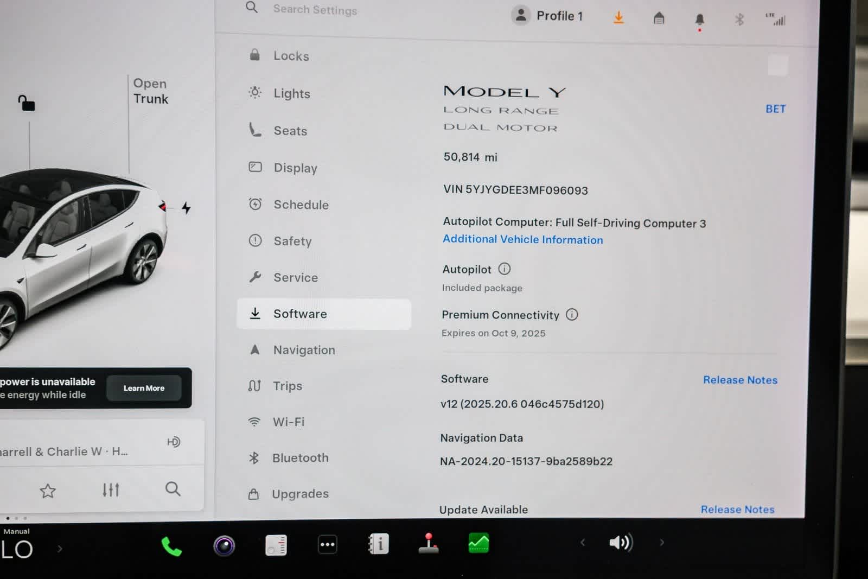Tap the unlock padlock icon above car
The width and height of the screenshot is (868, 579).
[x=27, y=103]
